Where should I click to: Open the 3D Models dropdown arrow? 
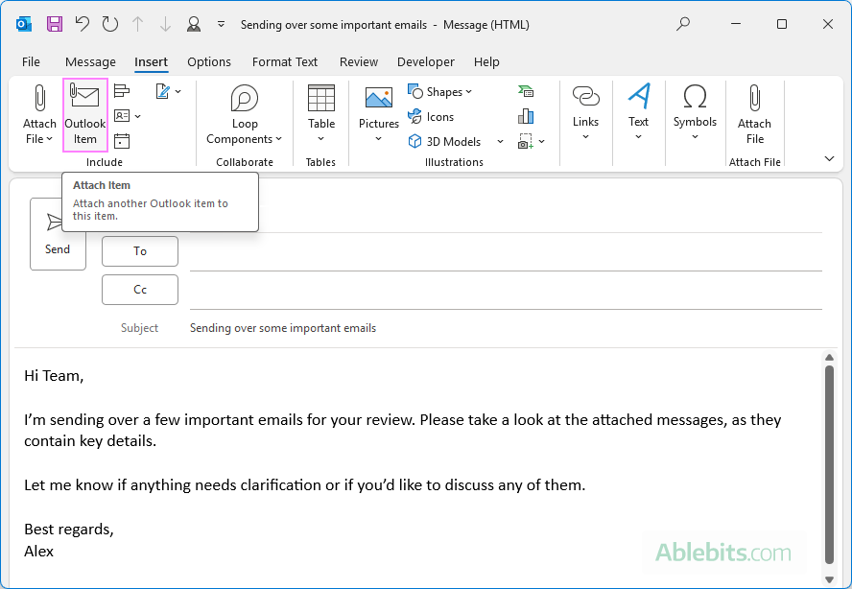[x=499, y=141]
